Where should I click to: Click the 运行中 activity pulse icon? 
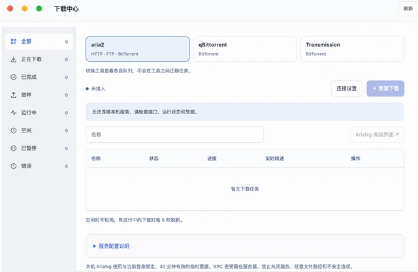[x=13, y=113]
